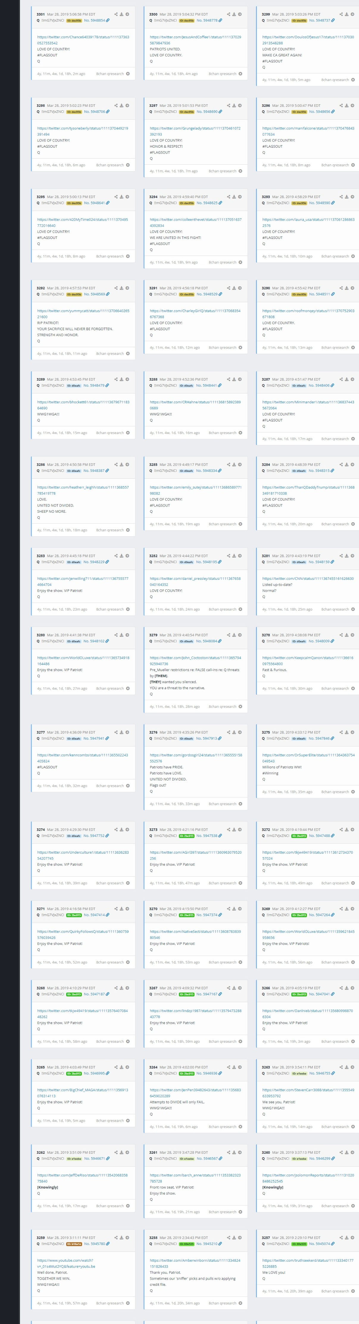Open post number link No. 5948441
The height and width of the screenshot is (1324, 359).
pos(207,385)
